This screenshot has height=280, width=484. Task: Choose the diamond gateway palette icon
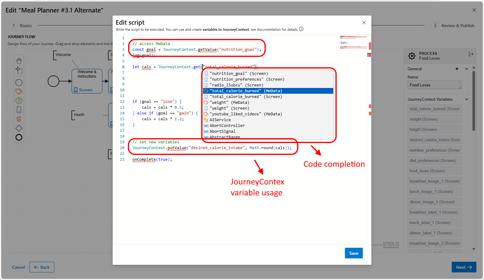click(19, 128)
